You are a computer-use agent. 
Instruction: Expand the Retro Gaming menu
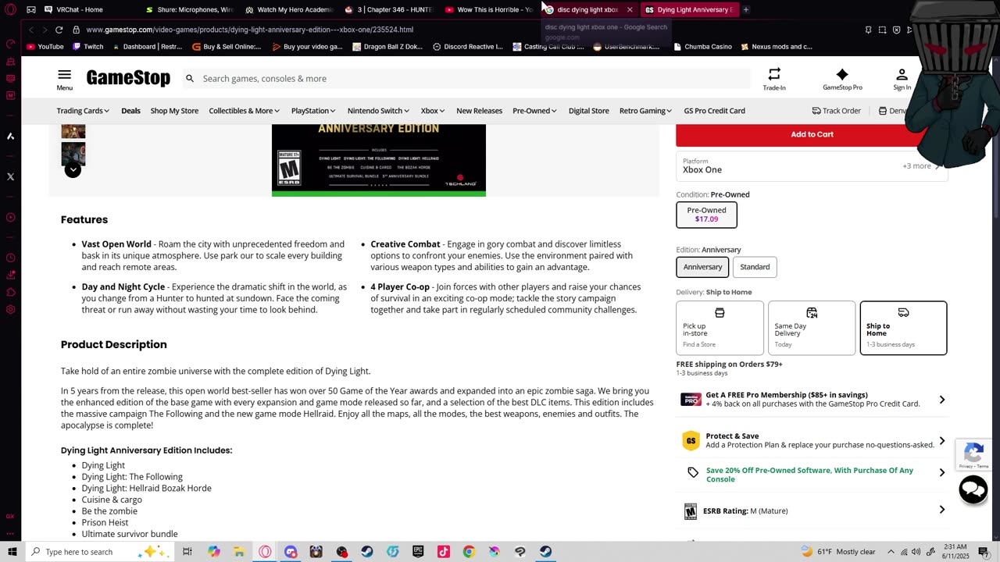click(x=646, y=111)
